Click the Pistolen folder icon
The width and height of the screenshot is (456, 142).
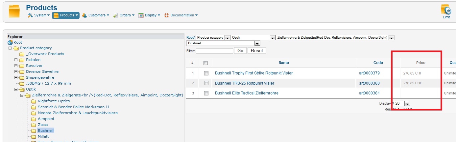coord(22,60)
